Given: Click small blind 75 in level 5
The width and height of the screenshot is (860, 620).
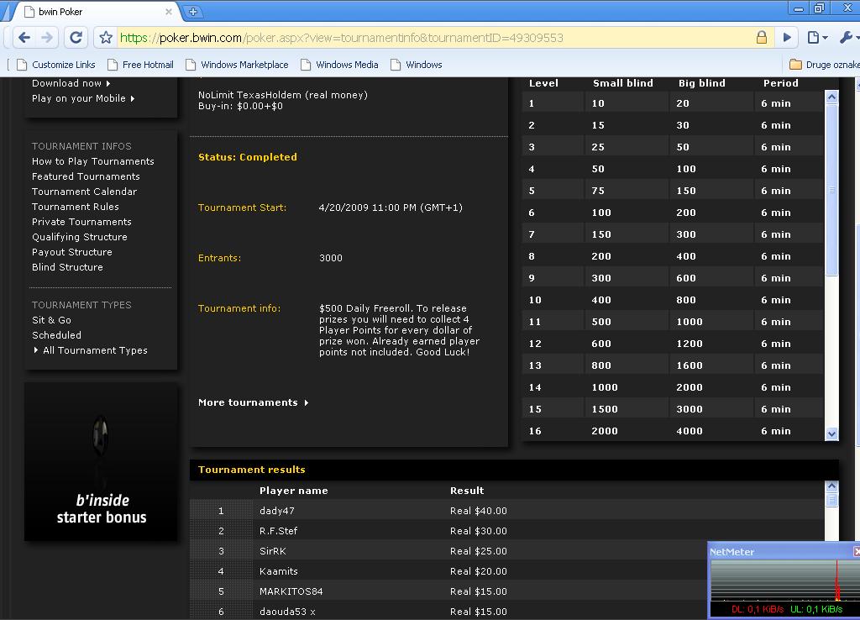Looking at the screenshot, I should (x=598, y=191).
